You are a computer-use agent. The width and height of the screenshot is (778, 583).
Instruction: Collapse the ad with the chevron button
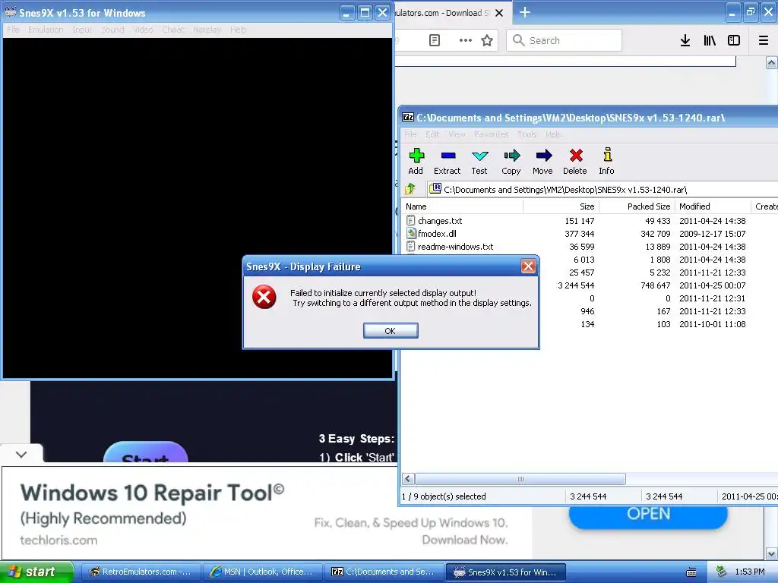pos(21,454)
